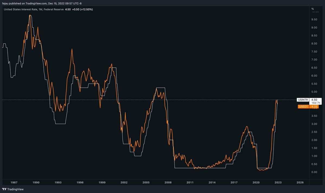Click the 4.25 value on the US02Y flag
The width and height of the screenshot is (325, 193).
314,107
